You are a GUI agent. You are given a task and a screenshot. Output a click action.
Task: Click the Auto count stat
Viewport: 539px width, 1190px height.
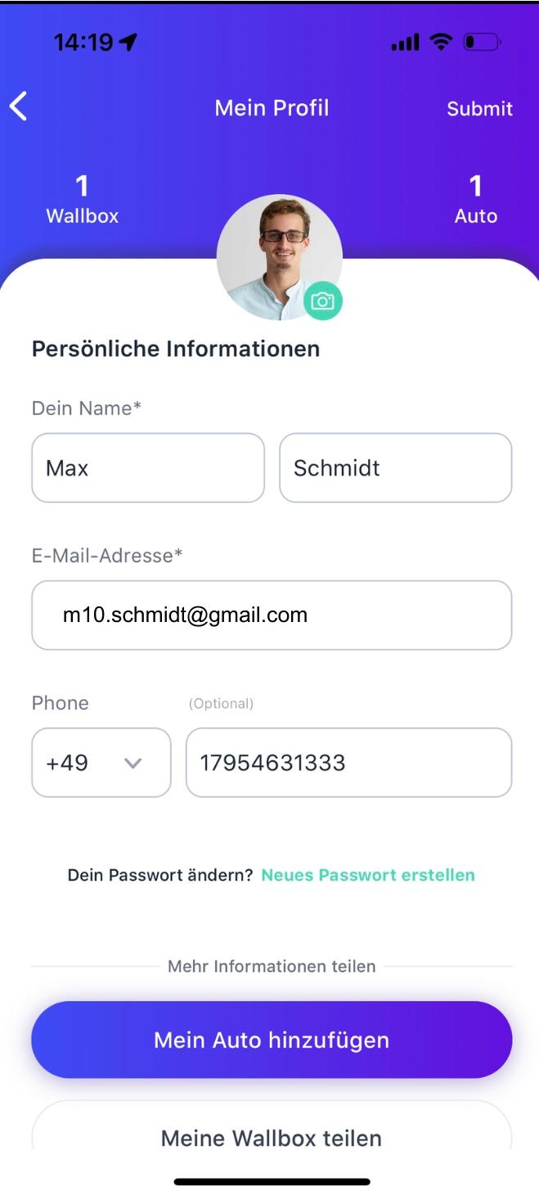click(475, 200)
